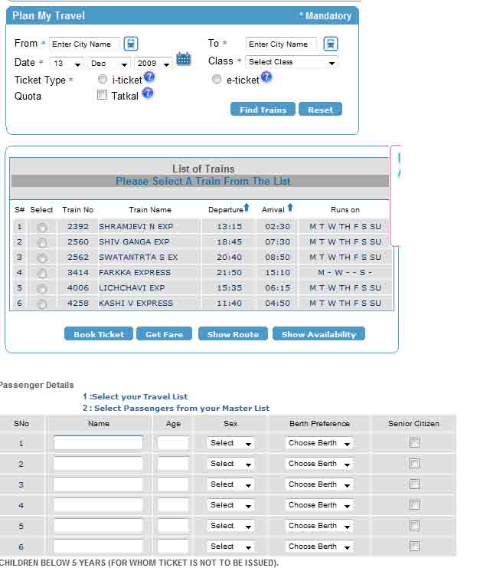Viewport: 477px width, 568px height.
Task: Open Sex dropdown for passenger 2
Action: pos(230,464)
